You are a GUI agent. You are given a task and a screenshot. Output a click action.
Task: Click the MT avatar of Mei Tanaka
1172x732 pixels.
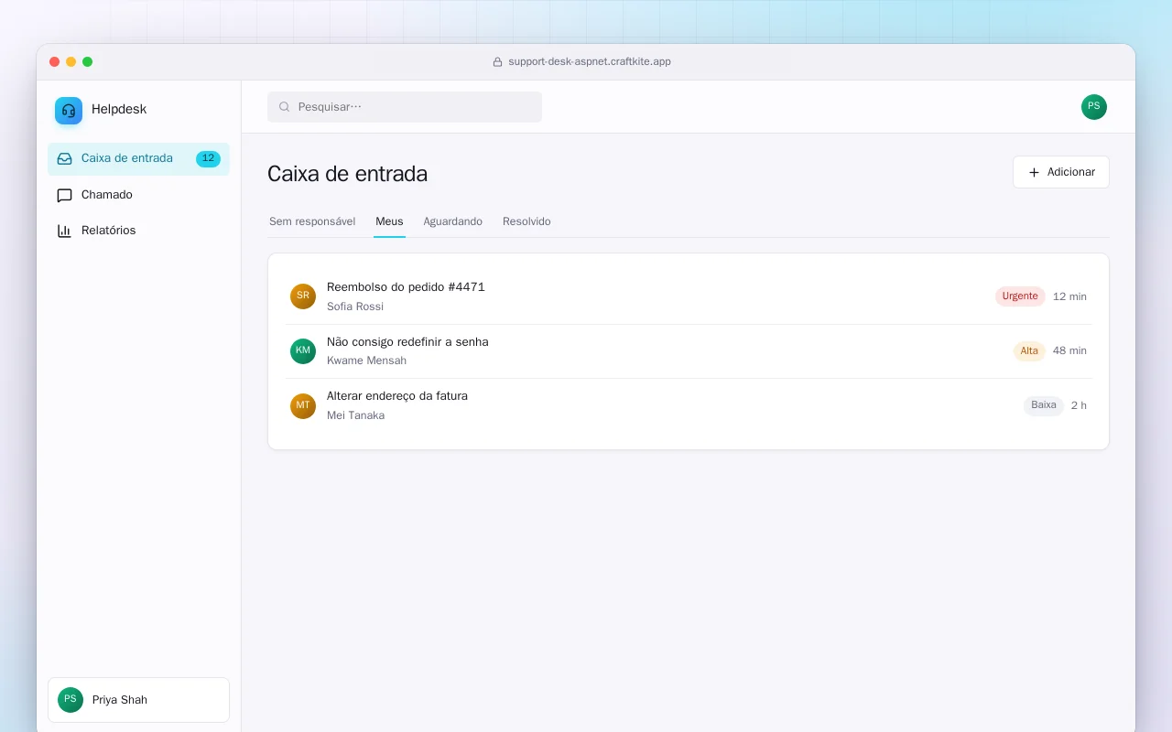coord(303,406)
